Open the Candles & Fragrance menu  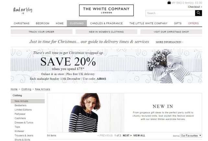[106, 23]
